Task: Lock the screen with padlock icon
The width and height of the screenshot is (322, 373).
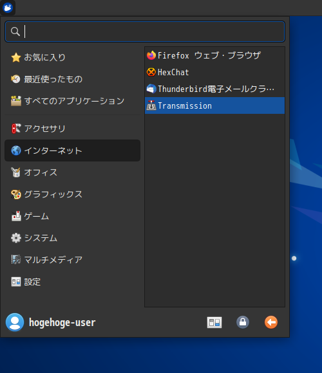Action: click(243, 322)
